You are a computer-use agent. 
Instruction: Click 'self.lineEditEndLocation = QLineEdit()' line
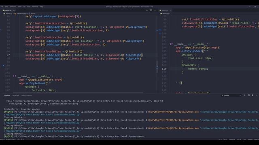coord(55,37)
